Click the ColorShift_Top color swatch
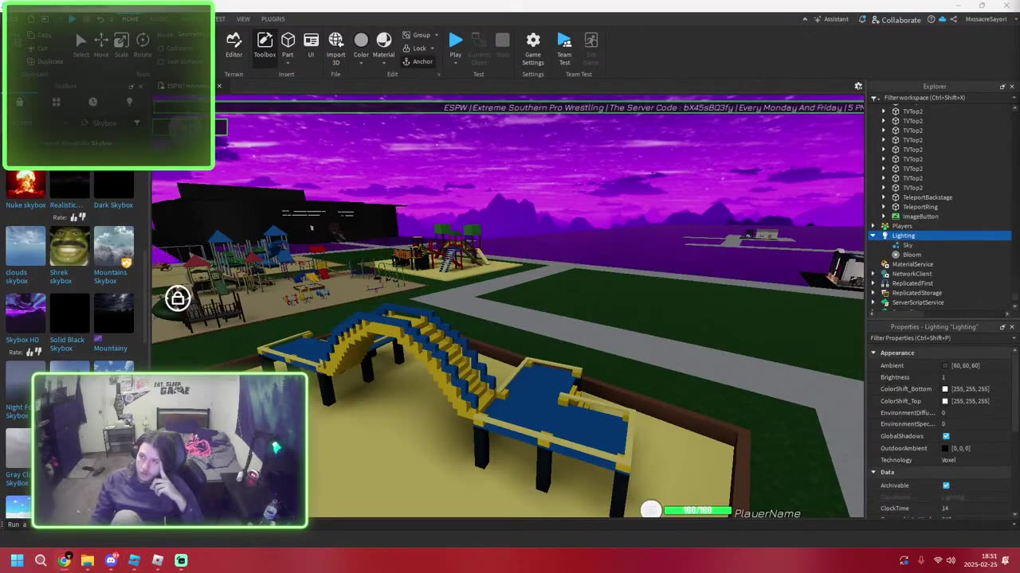This screenshot has width=1020, height=573. click(x=946, y=401)
